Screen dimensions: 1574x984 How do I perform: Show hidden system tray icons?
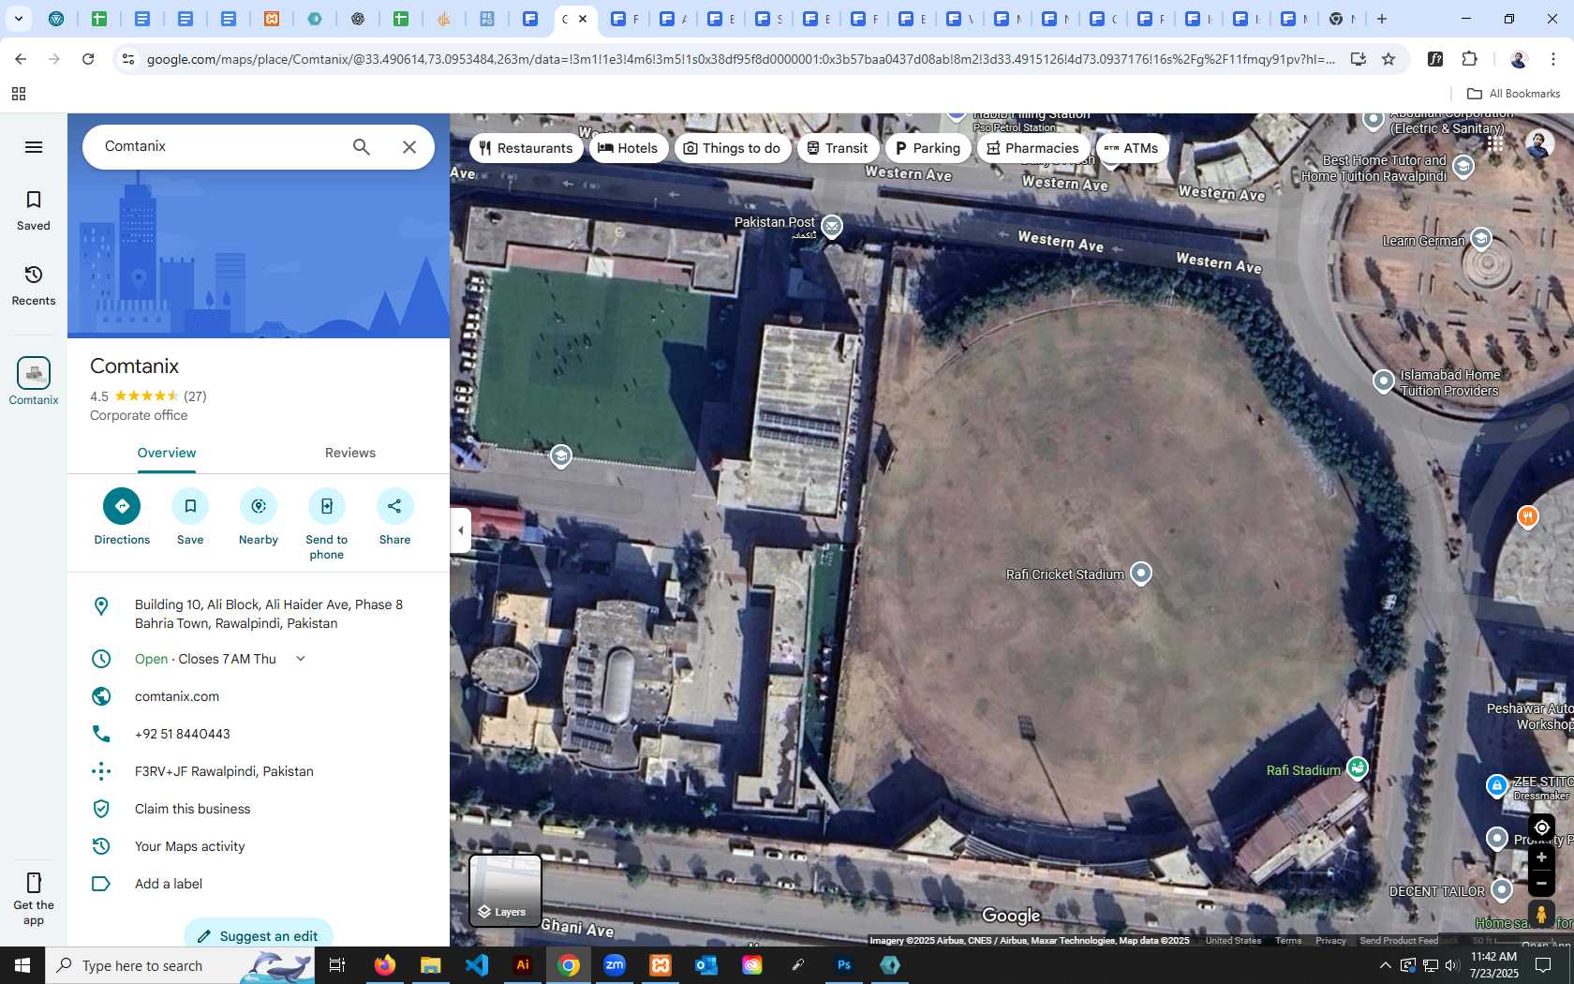click(x=1385, y=965)
